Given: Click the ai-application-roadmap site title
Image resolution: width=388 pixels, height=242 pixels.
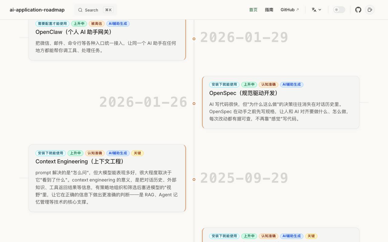Looking at the screenshot, I should tap(37, 10).
